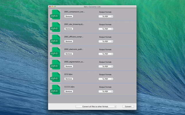Remove the 111111.djvu file
The image size is (185, 115).
69,91
